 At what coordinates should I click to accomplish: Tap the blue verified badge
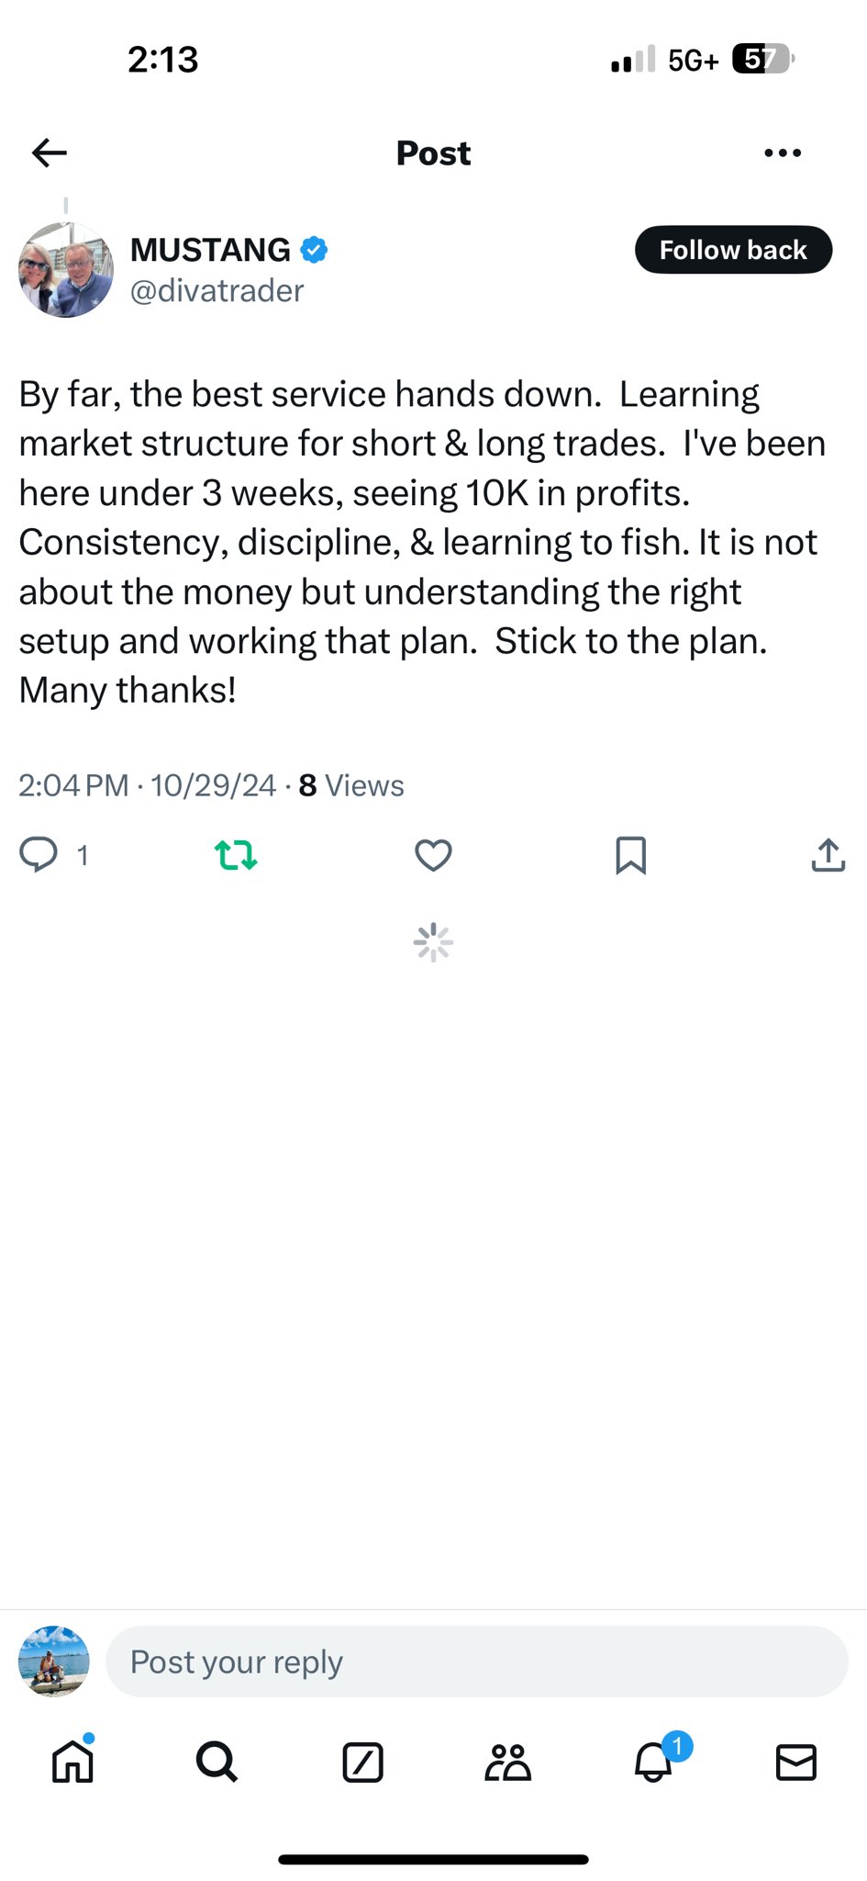(x=314, y=250)
